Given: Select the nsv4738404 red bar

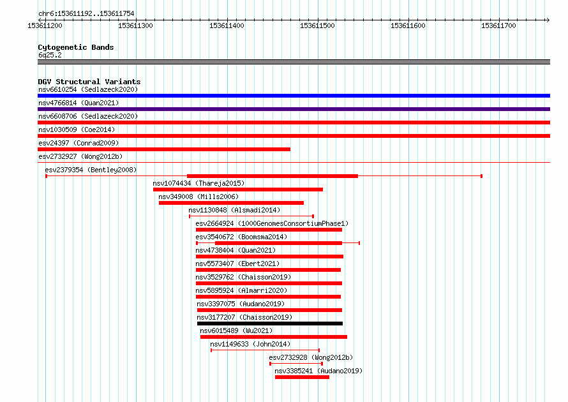Looking at the screenshot, I should (x=269, y=257).
